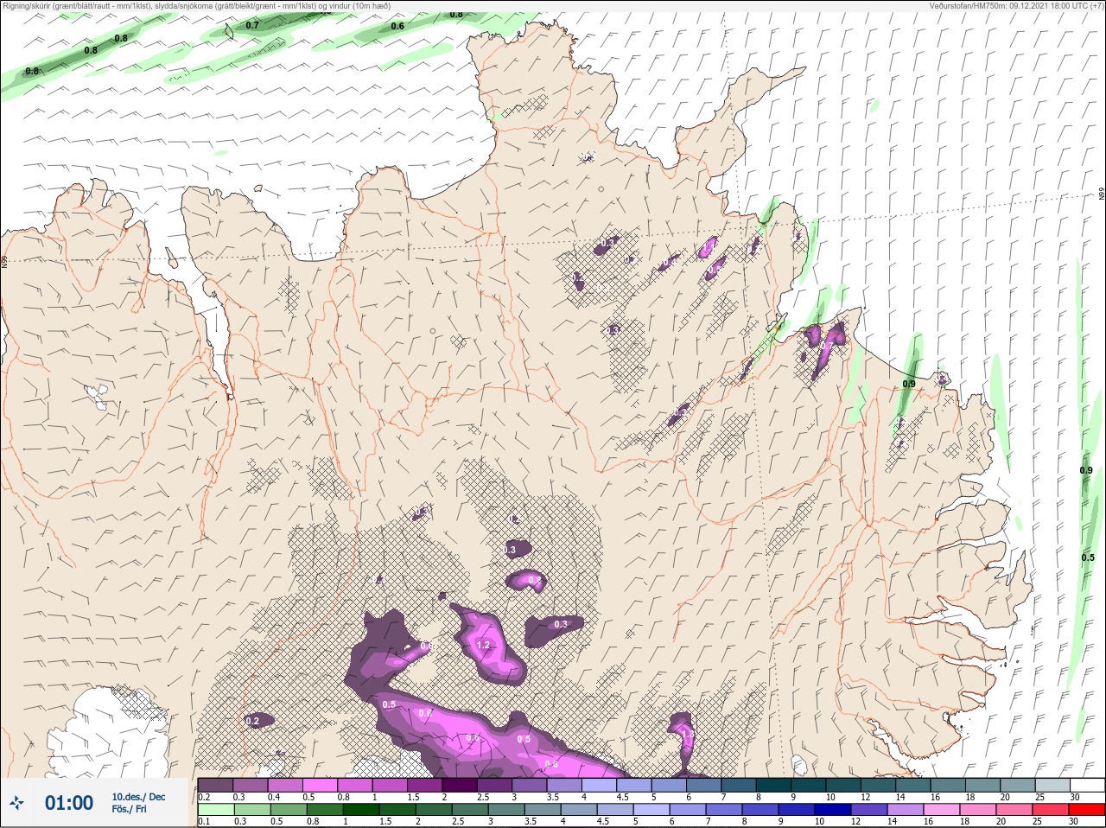Click the weekday label Fös./ Fri
The image size is (1106, 828).
(129, 810)
